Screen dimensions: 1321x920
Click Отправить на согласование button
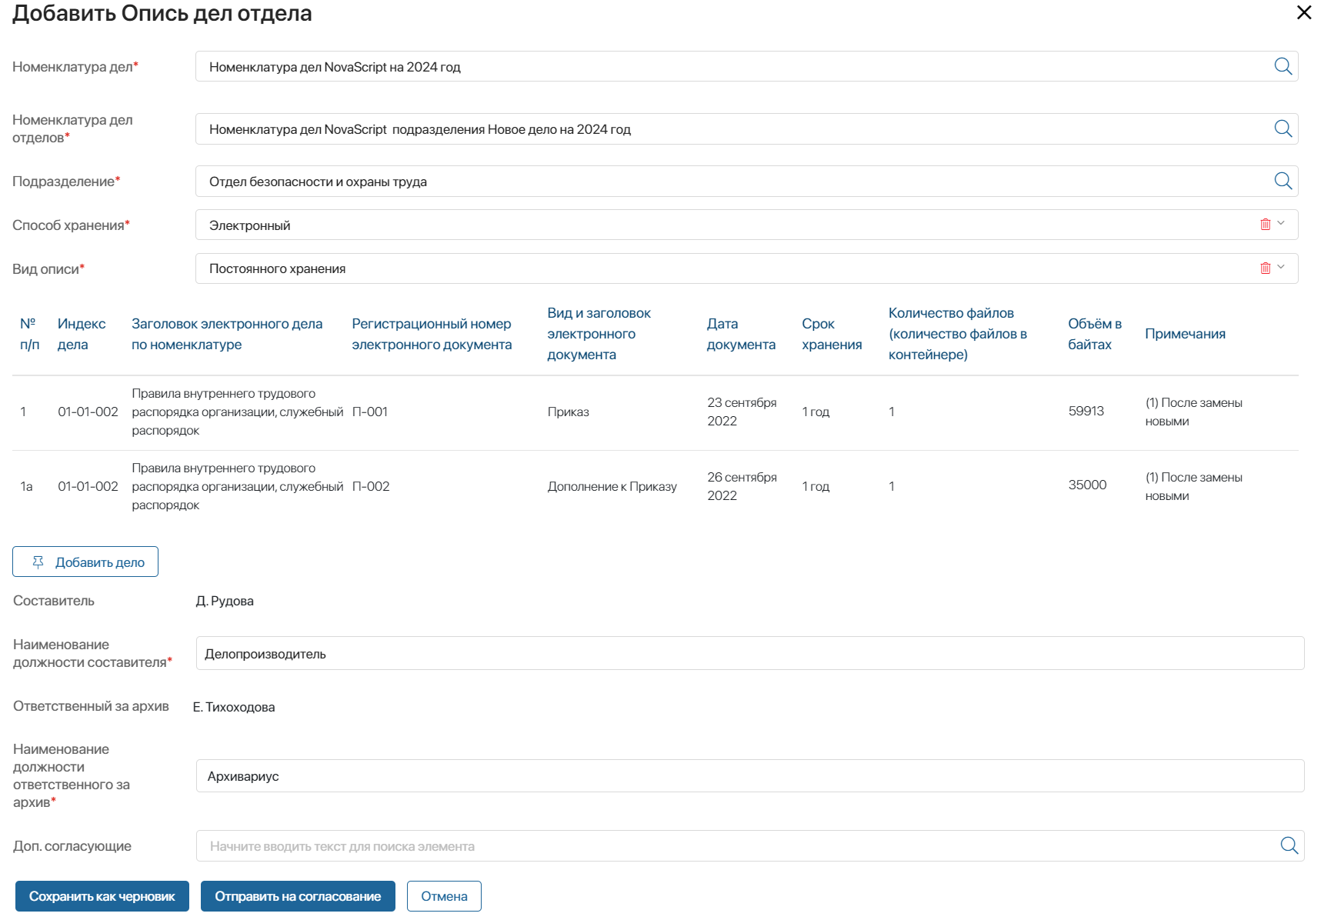pyautogui.click(x=298, y=896)
